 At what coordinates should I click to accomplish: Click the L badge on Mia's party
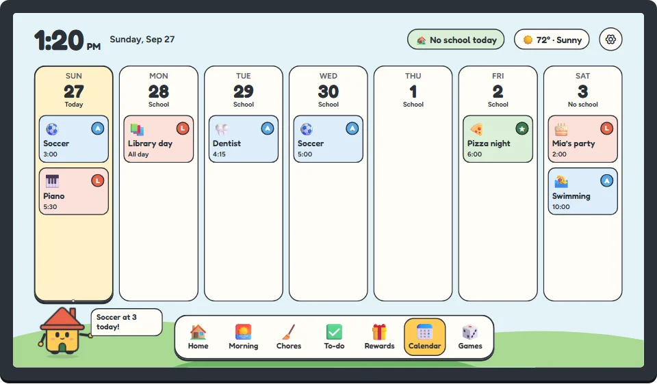[607, 128]
